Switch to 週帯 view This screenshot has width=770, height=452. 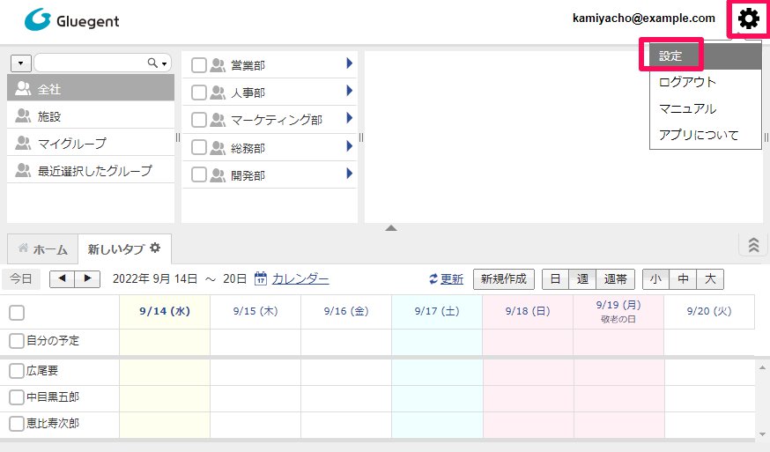click(615, 279)
